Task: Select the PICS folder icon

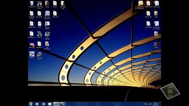Action: (x=156, y=14)
